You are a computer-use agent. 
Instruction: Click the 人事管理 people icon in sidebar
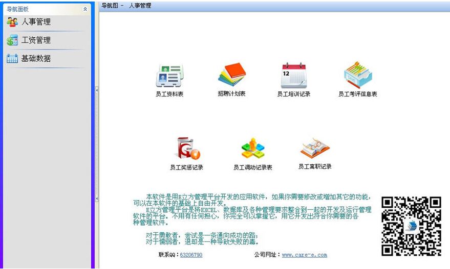(x=12, y=22)
